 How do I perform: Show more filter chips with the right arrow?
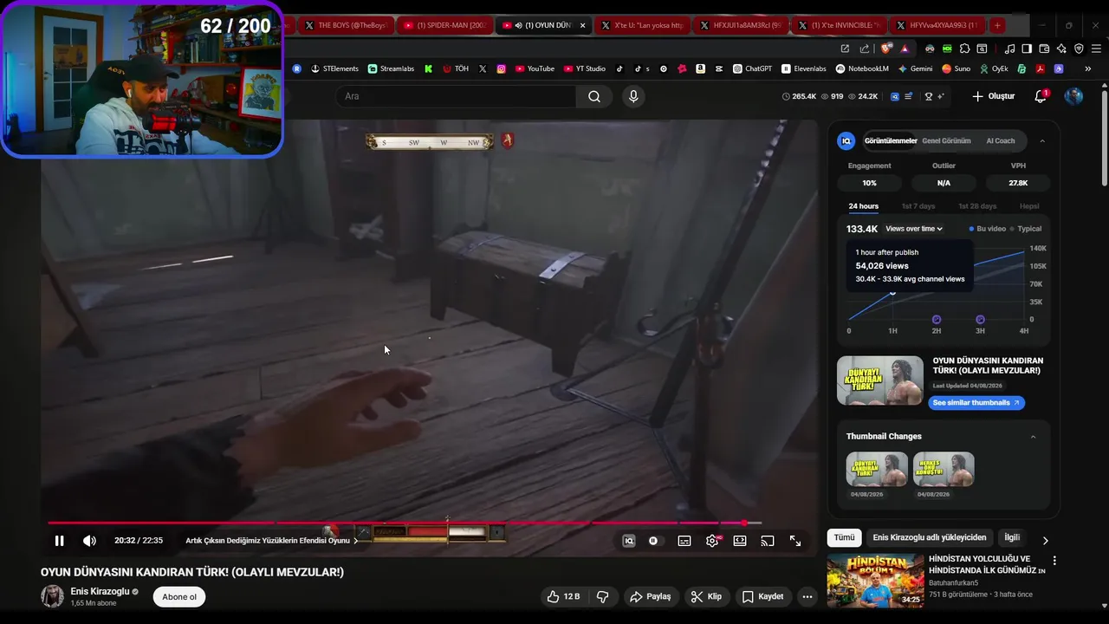[1045, 540]
